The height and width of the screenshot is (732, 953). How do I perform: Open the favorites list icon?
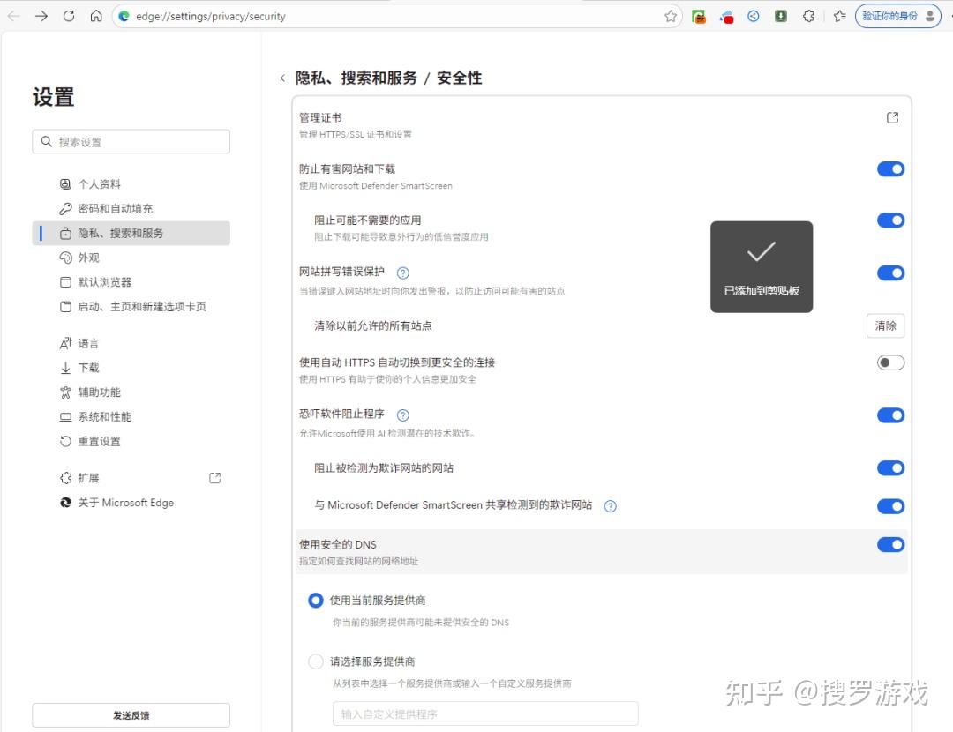(x=840, y=17)
